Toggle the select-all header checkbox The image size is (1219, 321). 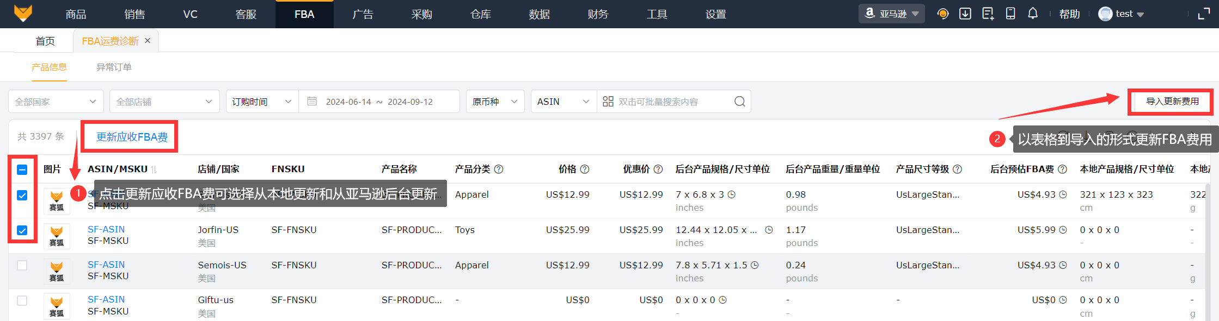click(x=22, y=169)
